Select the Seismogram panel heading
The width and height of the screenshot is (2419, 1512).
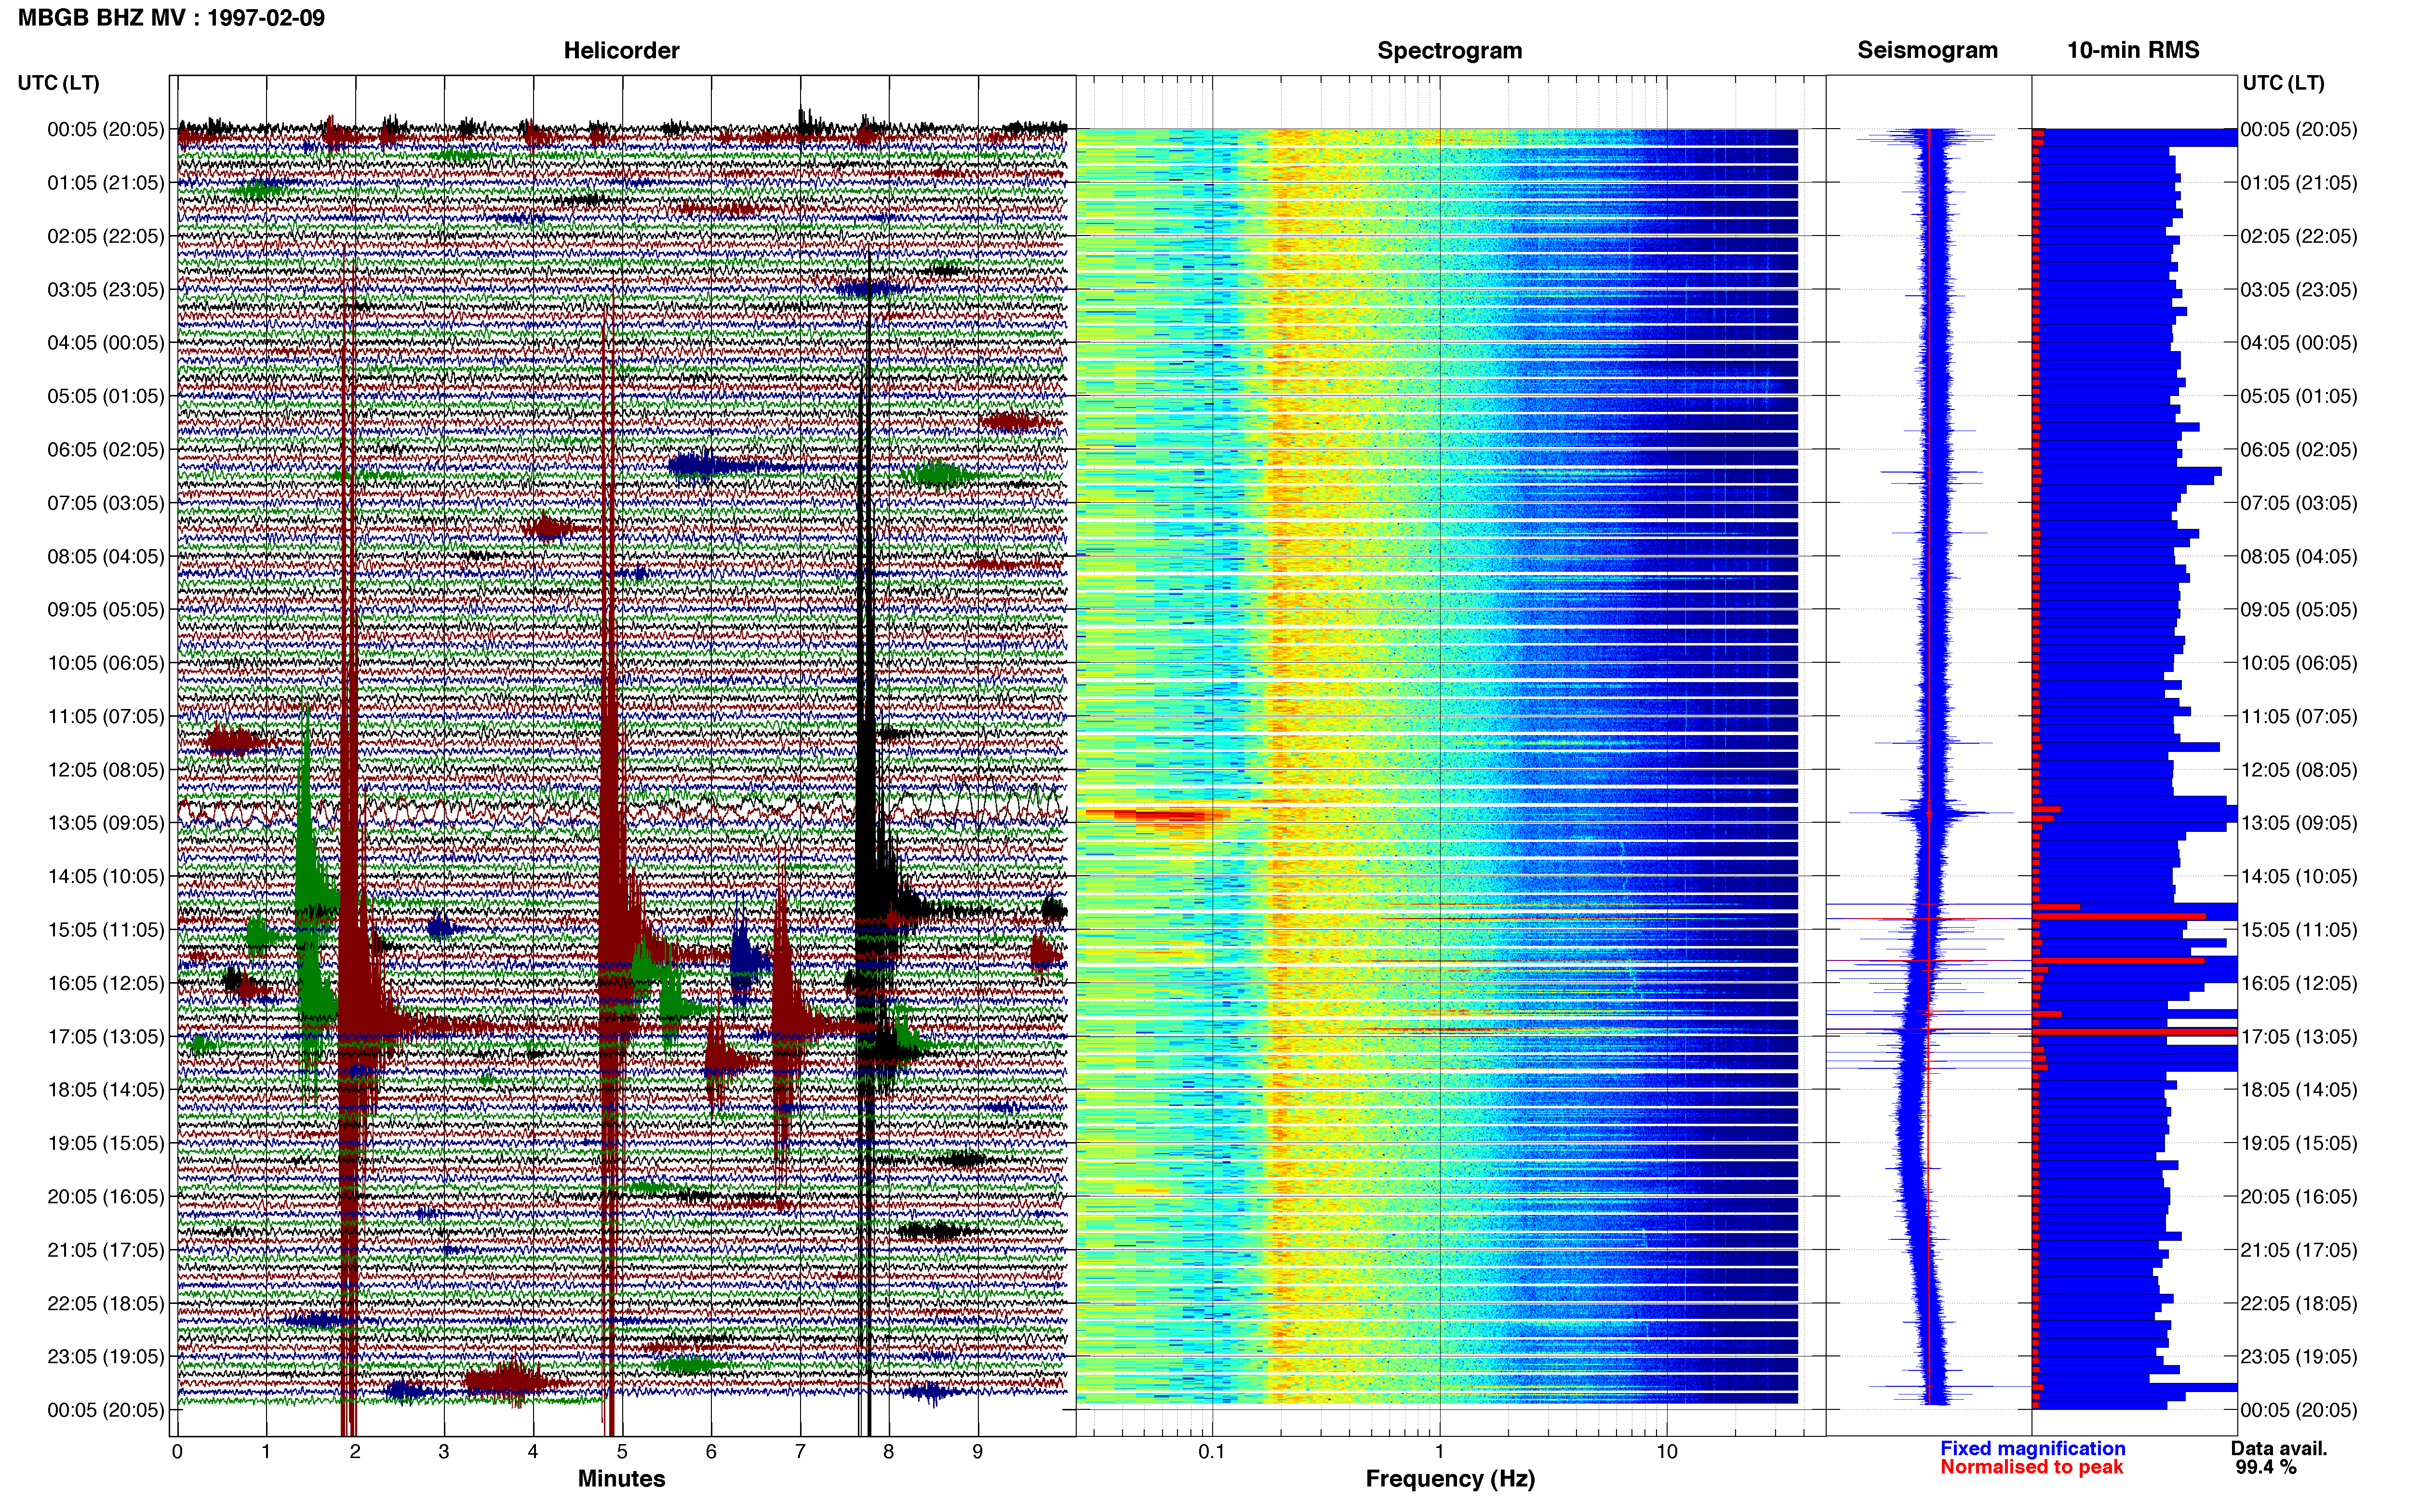[1928, 50]
